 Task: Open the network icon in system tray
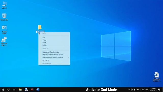(141, 90)
